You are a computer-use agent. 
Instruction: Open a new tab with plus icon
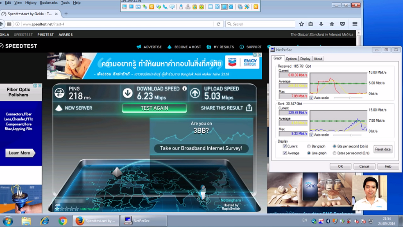[x=66, y=14]
